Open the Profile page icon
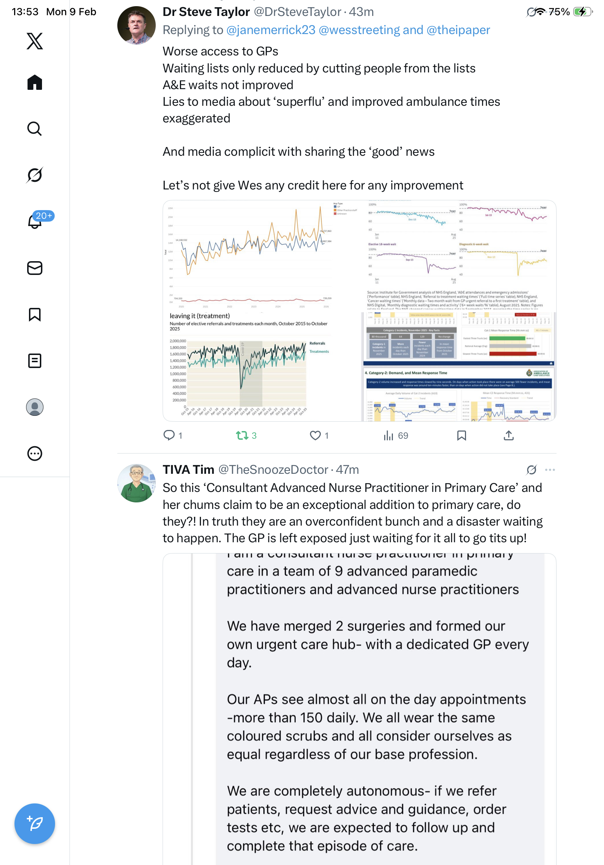The image size is (604, 865). (x=35, y=407)
